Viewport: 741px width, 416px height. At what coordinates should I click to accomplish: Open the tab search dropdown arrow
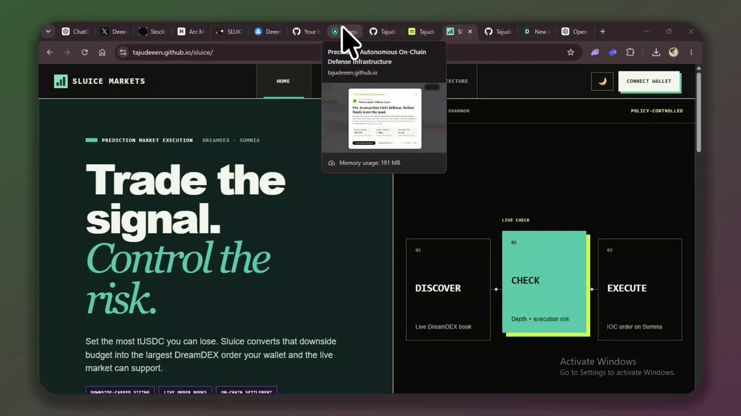(49, 31)
